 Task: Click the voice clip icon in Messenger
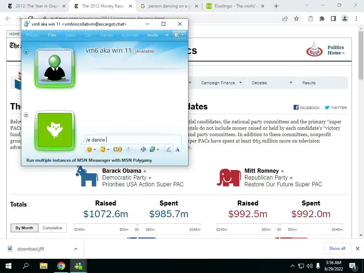pyautogui.click(x=129, y=149)
